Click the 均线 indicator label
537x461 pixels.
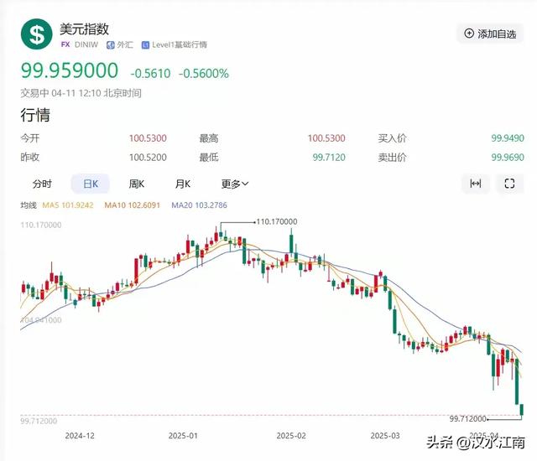pyautogui.click(x=29, y=205)
